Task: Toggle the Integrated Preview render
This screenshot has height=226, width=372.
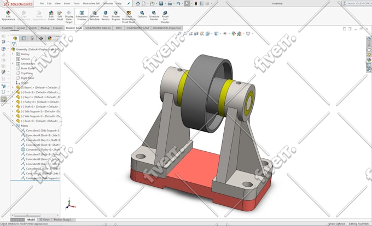Action: [x=82, y=15]
